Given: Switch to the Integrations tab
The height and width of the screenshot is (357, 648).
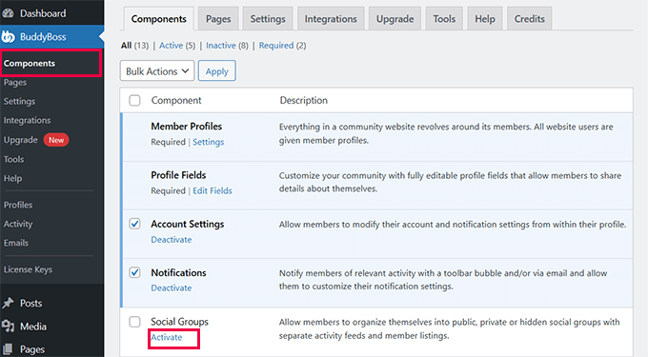Looking at the screenshot, I should 331,19.
